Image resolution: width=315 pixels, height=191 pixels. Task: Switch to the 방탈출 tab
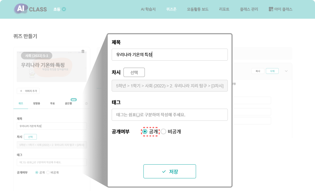[x=37, y=103]
